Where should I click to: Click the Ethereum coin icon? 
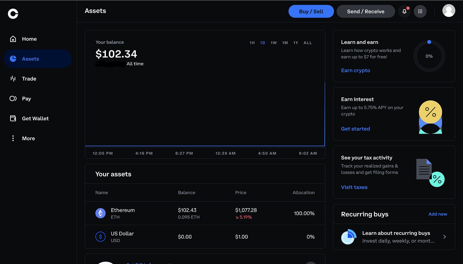(x=100, y=213)
